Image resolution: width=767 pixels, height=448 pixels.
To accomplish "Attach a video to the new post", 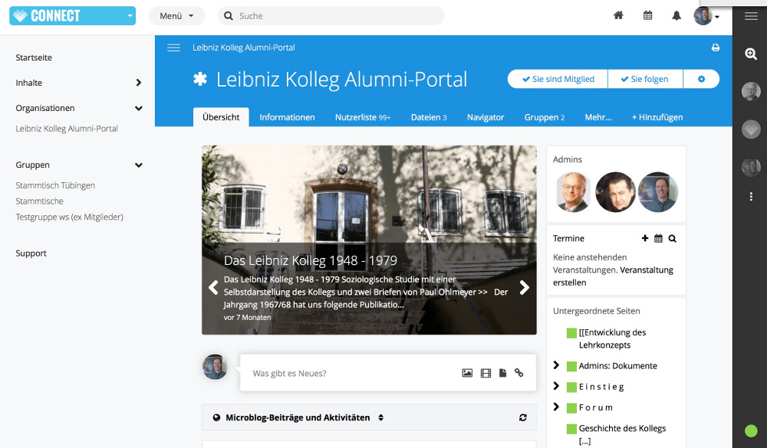I will (486, 373).
